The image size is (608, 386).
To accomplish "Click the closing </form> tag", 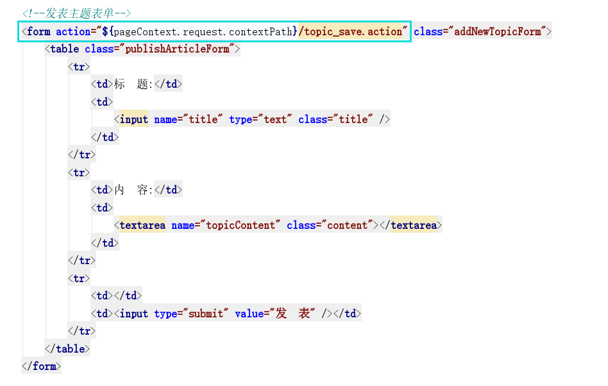I will (x=42, y=366).
